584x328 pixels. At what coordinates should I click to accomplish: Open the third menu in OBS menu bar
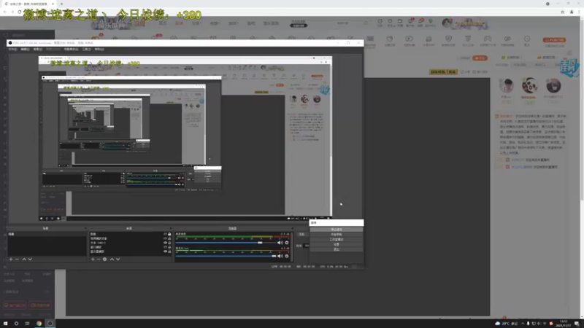click(x=38, y=49)
